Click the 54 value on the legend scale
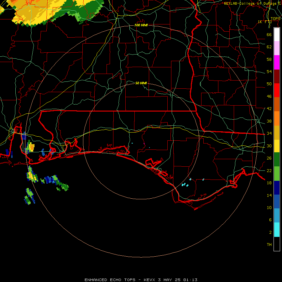282x282 pixels. (x=269, y=71)
